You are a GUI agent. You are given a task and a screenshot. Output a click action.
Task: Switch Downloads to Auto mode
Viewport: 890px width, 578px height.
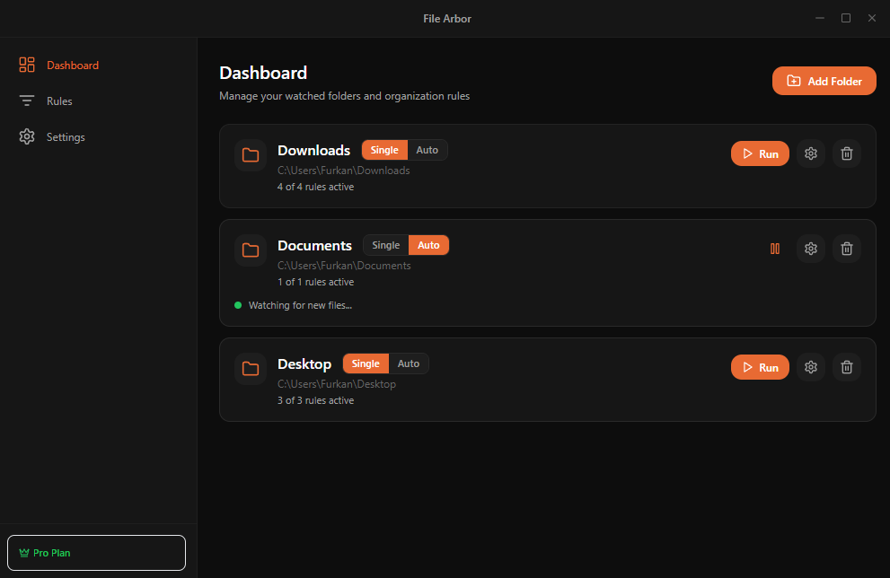[427, 150]
